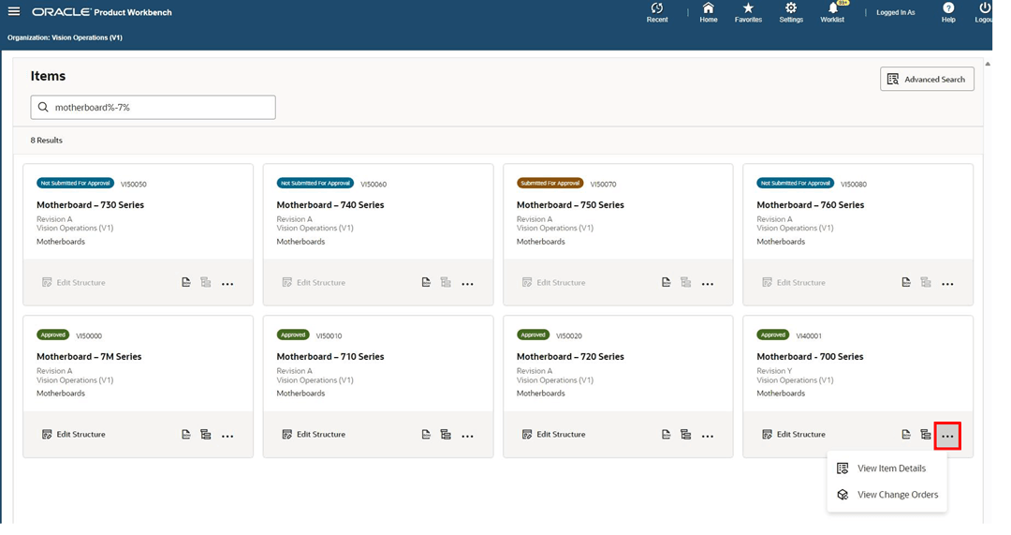Click Edit Structure on 730 Series card

[74, 283]
